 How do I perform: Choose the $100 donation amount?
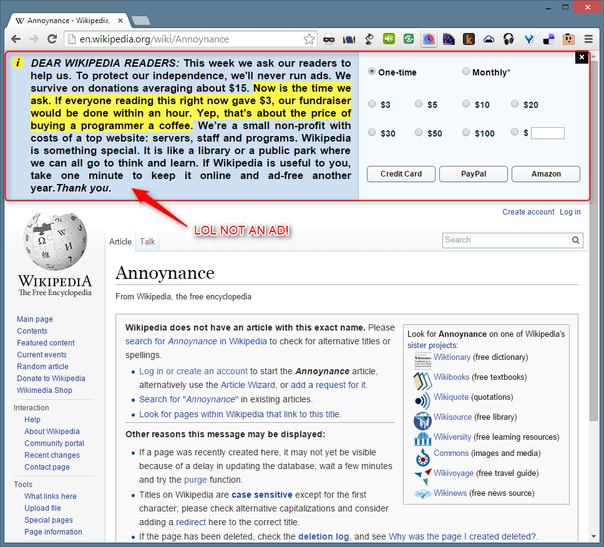point(466,132)
